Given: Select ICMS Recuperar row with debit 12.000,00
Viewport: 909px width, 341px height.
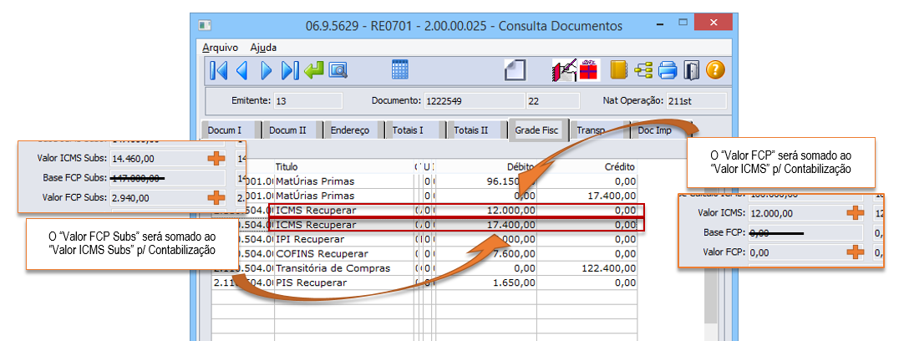Looking at the screenshot, I should coord(424,210).
